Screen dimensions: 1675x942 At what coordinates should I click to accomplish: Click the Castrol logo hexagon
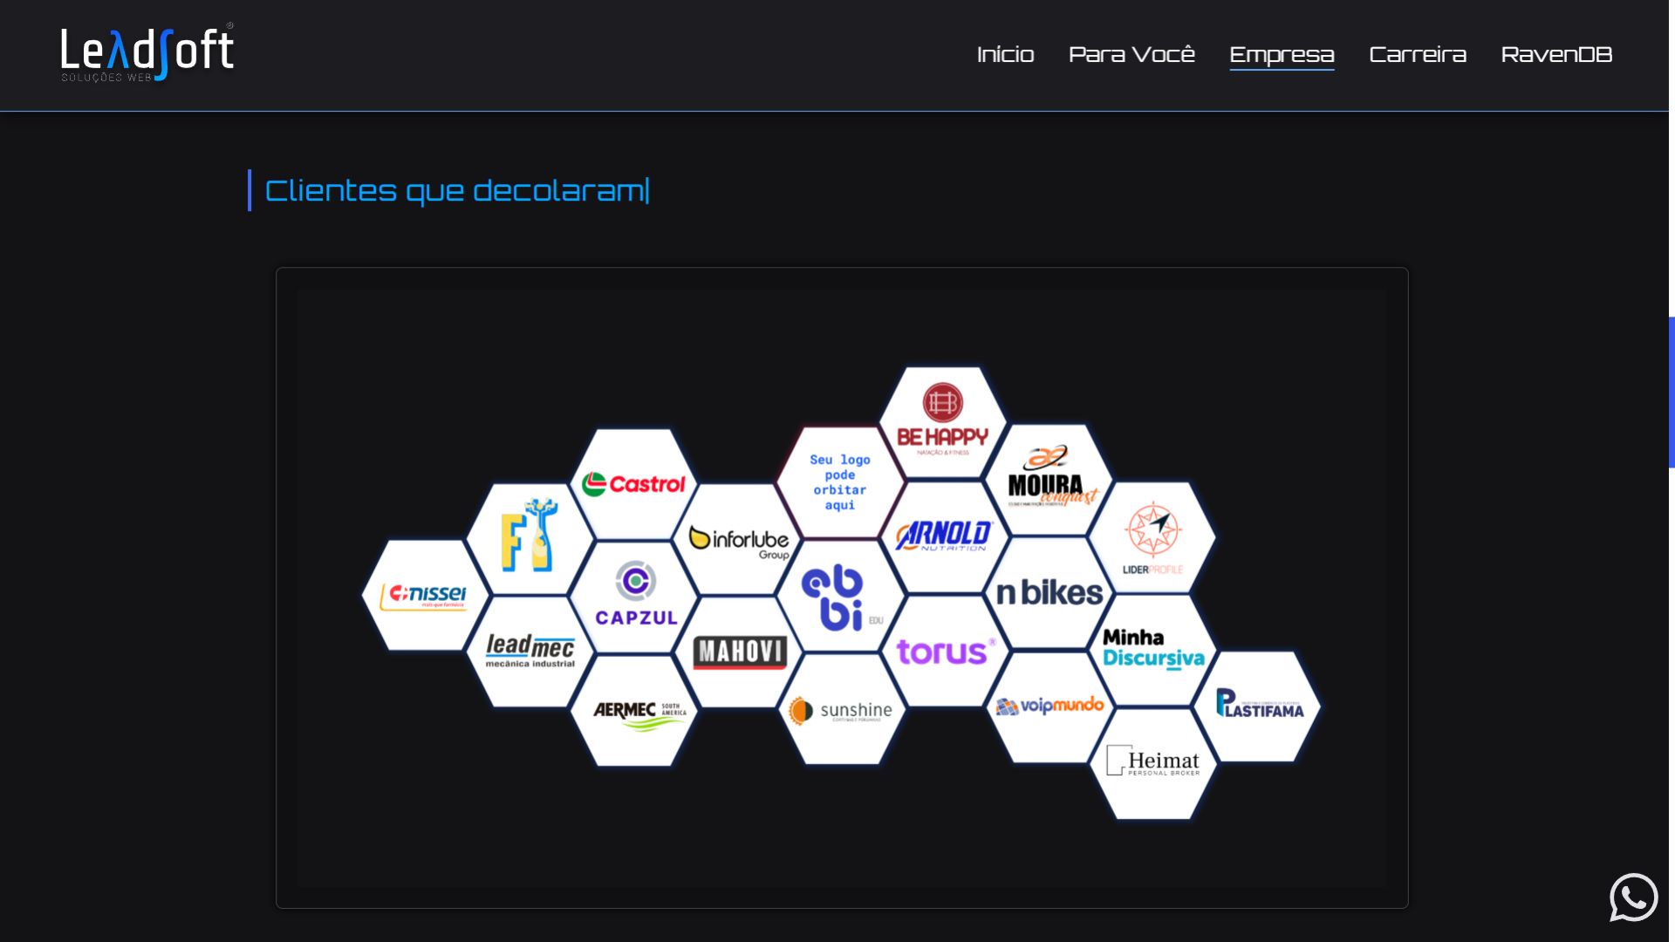[634, 484]
